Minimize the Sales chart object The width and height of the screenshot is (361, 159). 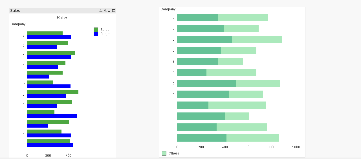pos(109,11)
